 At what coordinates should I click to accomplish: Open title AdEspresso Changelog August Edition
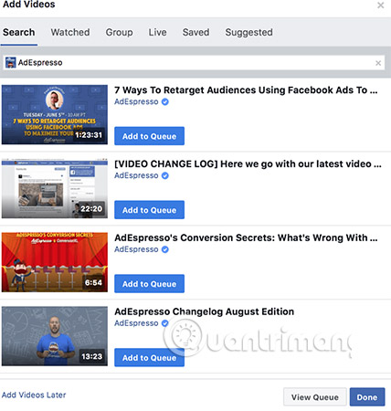click(x=205, y=311)
